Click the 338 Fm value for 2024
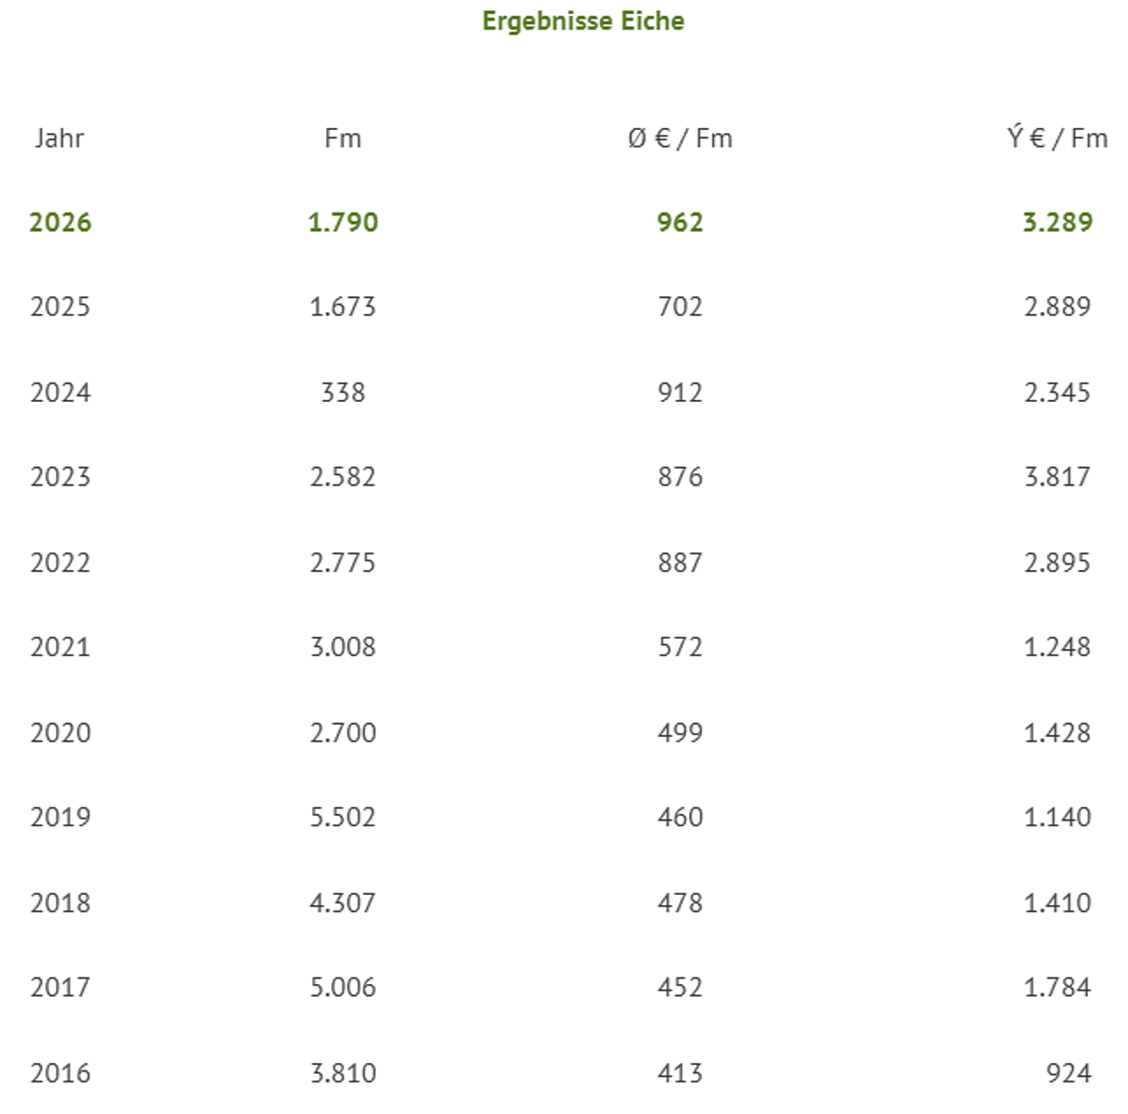Screen dimensions: 1128x1114 coord(343,393)
